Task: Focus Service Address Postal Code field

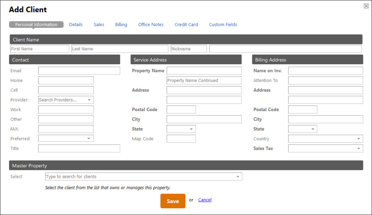Action: [x=181, y=110]
